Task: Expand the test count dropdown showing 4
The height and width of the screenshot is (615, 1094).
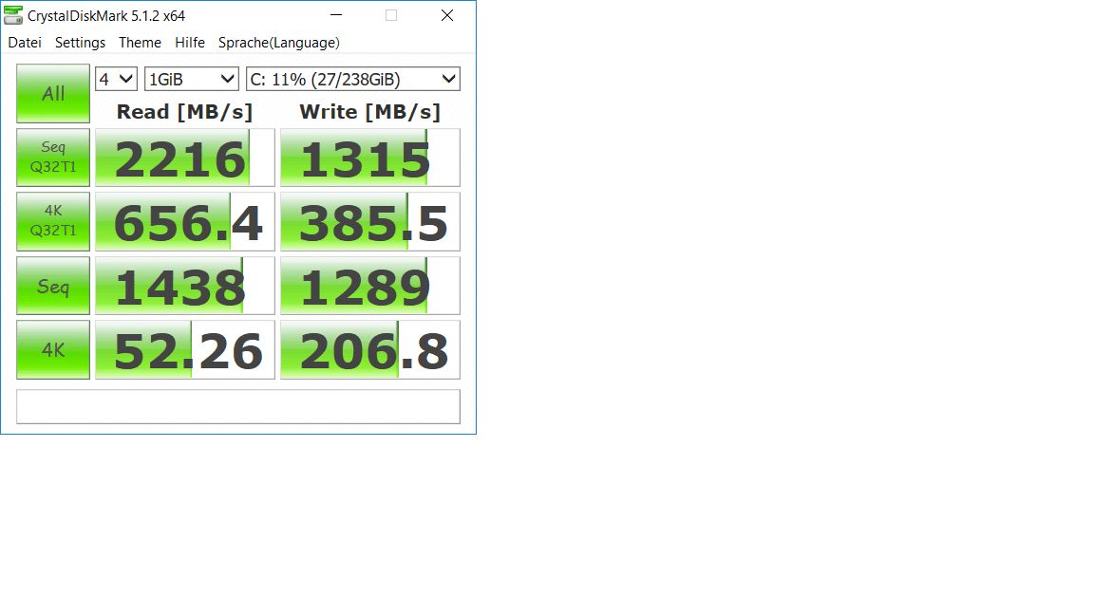Action: pos(117,79)
